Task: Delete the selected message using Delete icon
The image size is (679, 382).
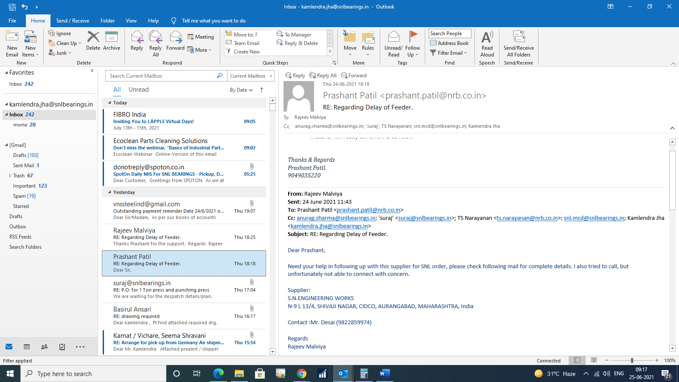Action: click(93, 41)
